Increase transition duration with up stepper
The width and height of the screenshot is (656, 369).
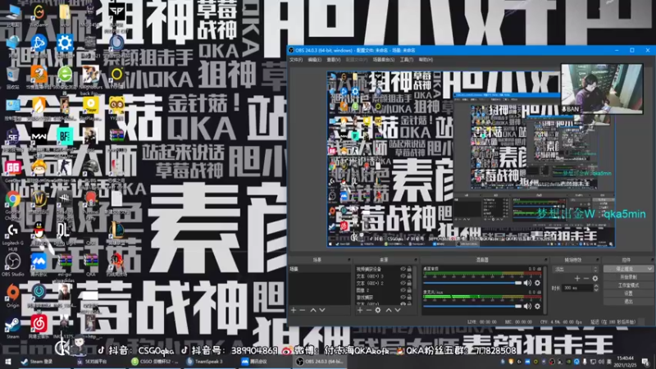click(596, 286)
